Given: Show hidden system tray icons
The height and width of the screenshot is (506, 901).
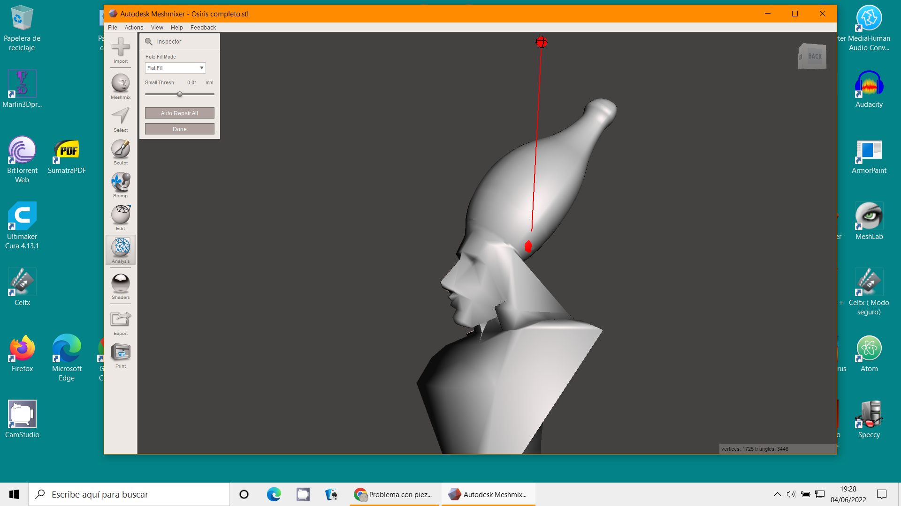Looking at the screenshot, I should 777,494.
